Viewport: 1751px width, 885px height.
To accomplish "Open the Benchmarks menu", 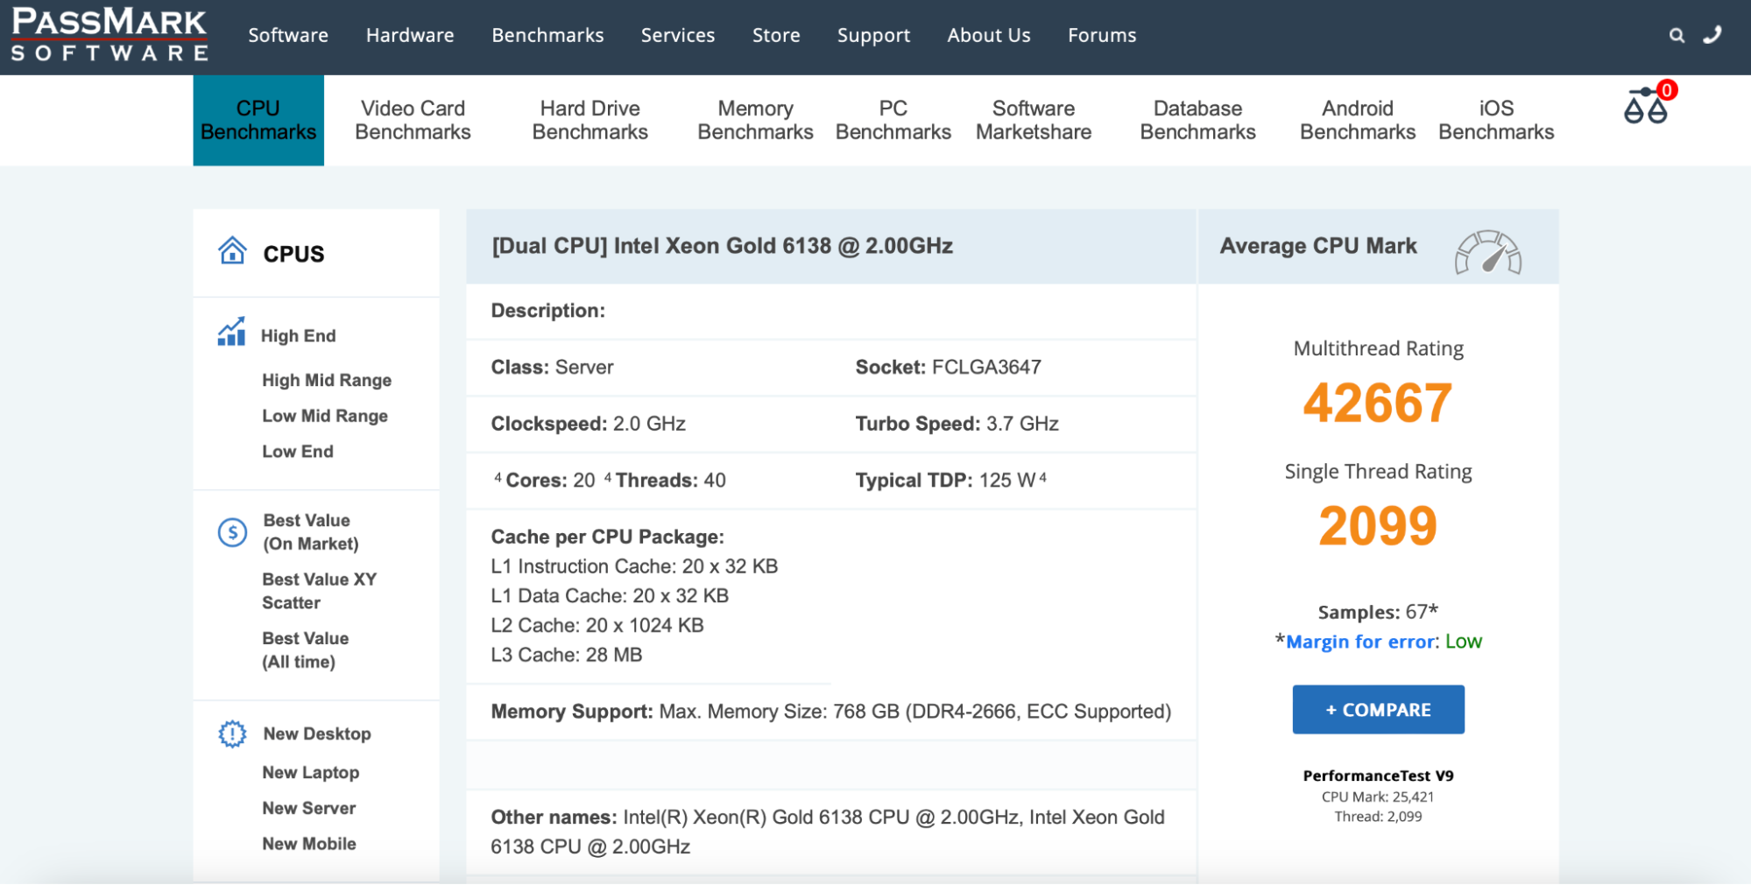I will (x=547, y=35).
